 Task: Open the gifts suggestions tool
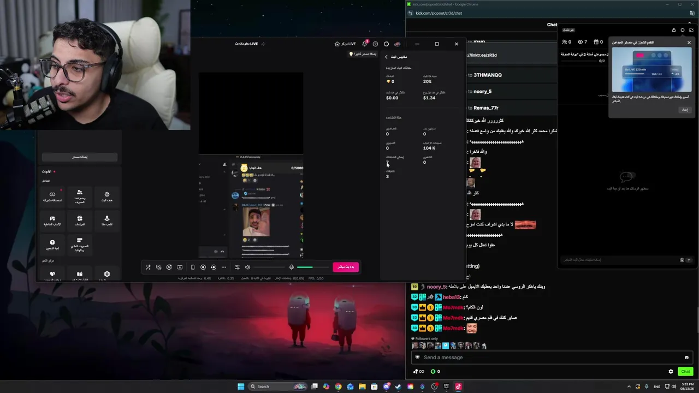[80, 220]
